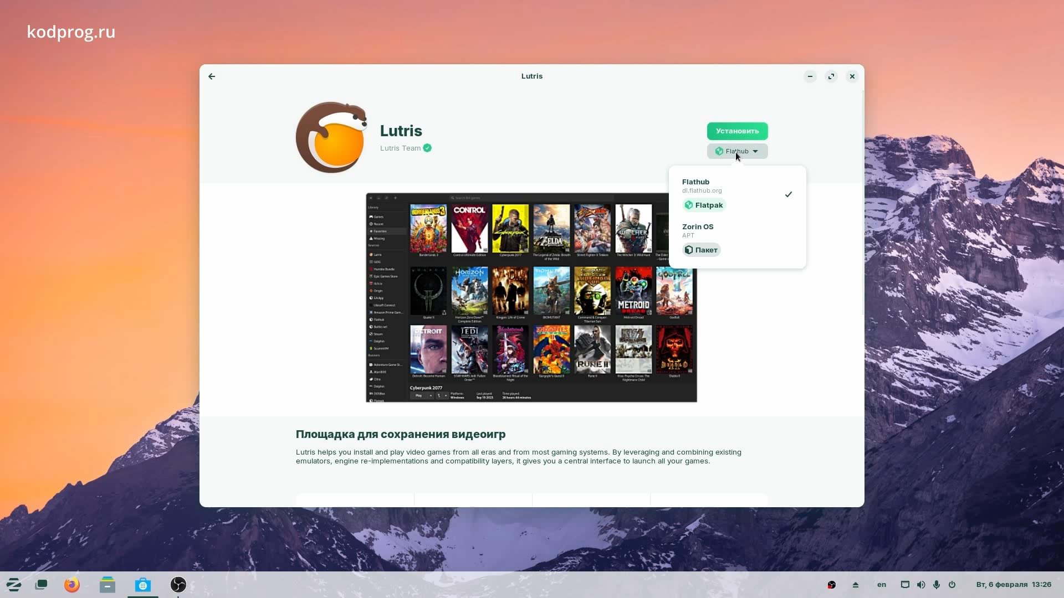
Task: Click the Flatpak badge under Flathub
Action: [x=704, y=205]
